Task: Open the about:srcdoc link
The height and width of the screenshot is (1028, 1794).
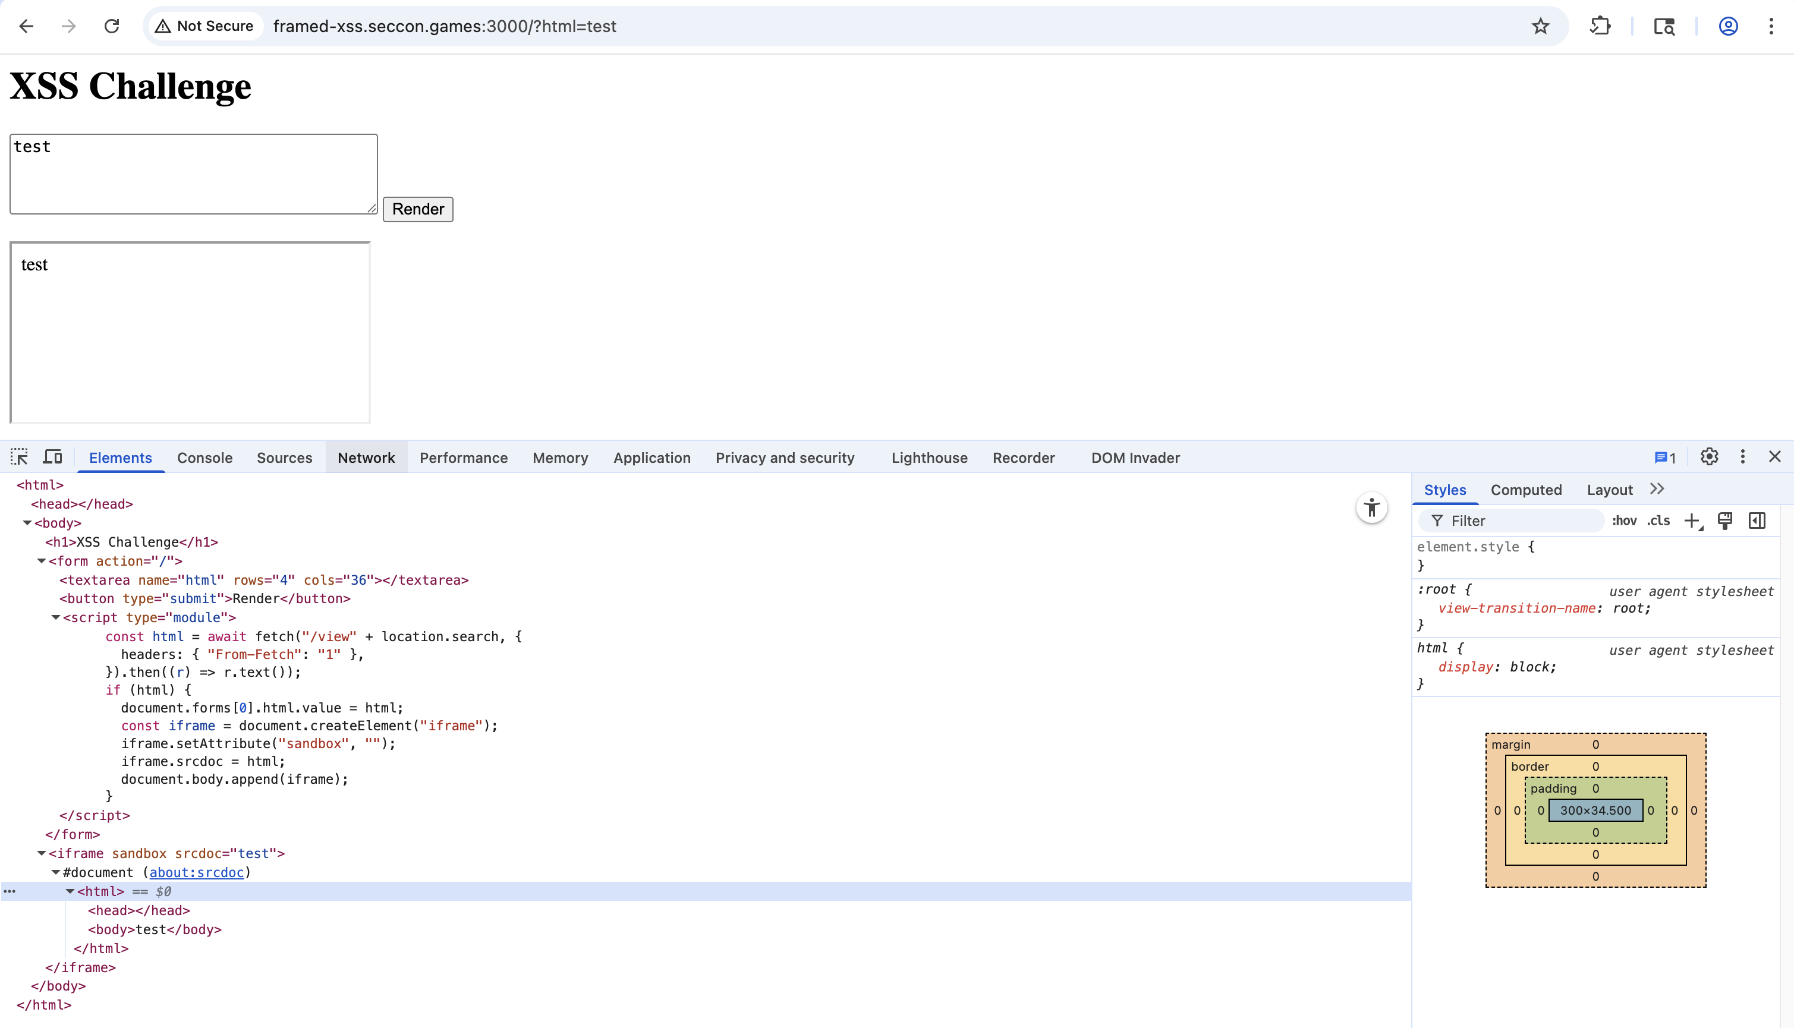Action: 196,873
